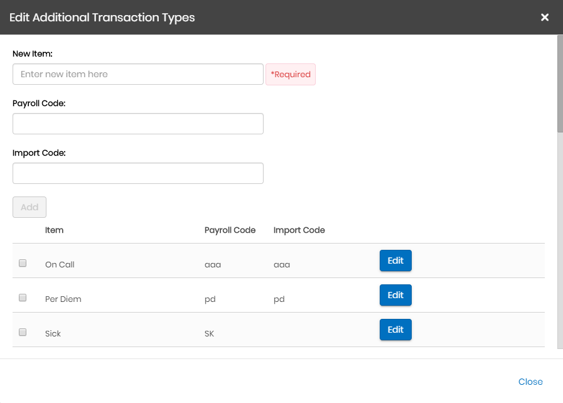The height and width of the screenshot is (403, 563).
Task: Click Edit next to Sick
Action: 395,330
